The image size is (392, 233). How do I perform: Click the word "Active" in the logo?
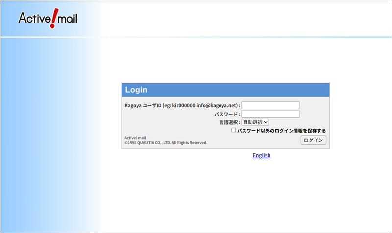click(x=34, y=18)
